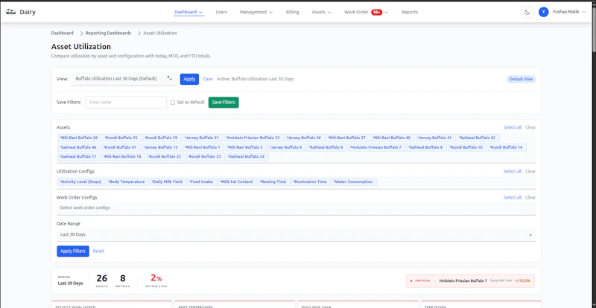Click the Reset link

(x=98, y=251)
